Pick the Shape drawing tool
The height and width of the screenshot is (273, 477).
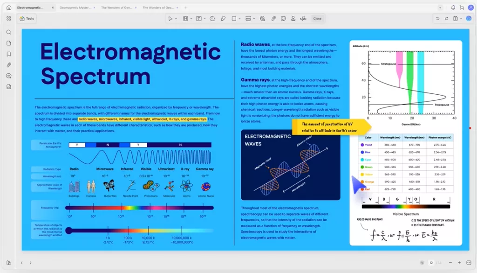click(x=234, y=18)
